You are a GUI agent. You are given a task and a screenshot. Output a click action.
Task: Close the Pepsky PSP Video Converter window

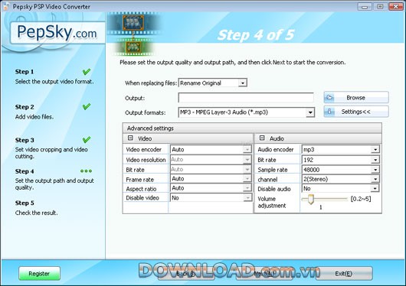[x=395, y=6]
